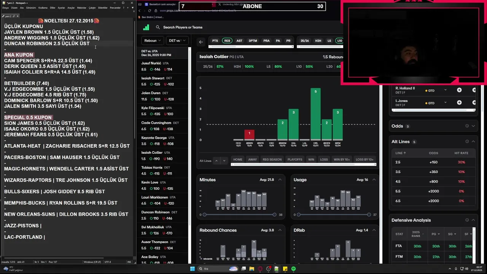
Task: Select Jusuf Nurkić in player list
Action: [x=164, y=66]
